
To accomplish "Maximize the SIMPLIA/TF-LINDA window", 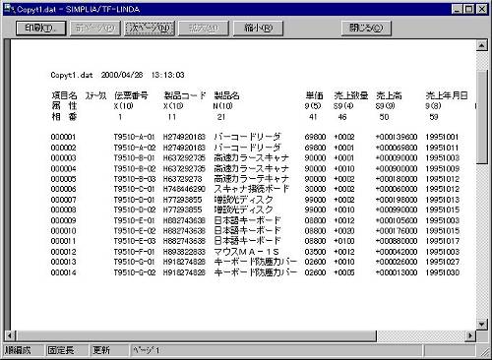I will pyautogui.click(x=469, y=9).
